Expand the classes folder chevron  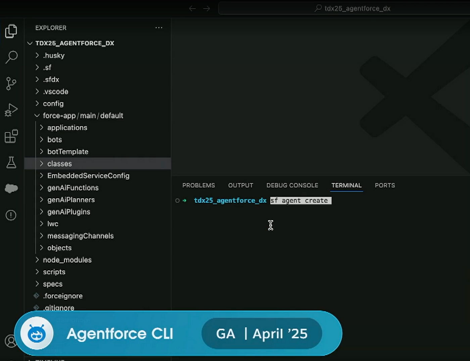[x=42, y=164]
